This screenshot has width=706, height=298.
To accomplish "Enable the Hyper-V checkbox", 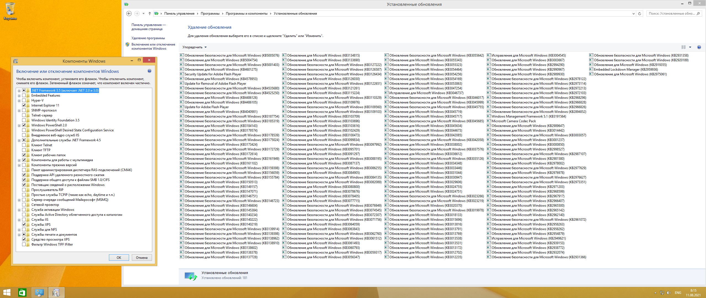I will click(24, 100).
